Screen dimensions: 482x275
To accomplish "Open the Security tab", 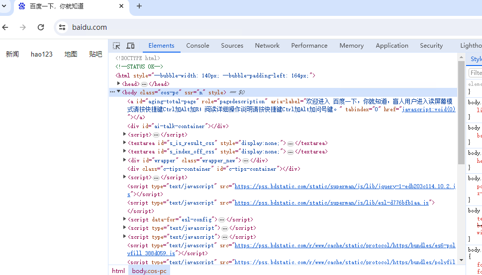I will [431, 46].
